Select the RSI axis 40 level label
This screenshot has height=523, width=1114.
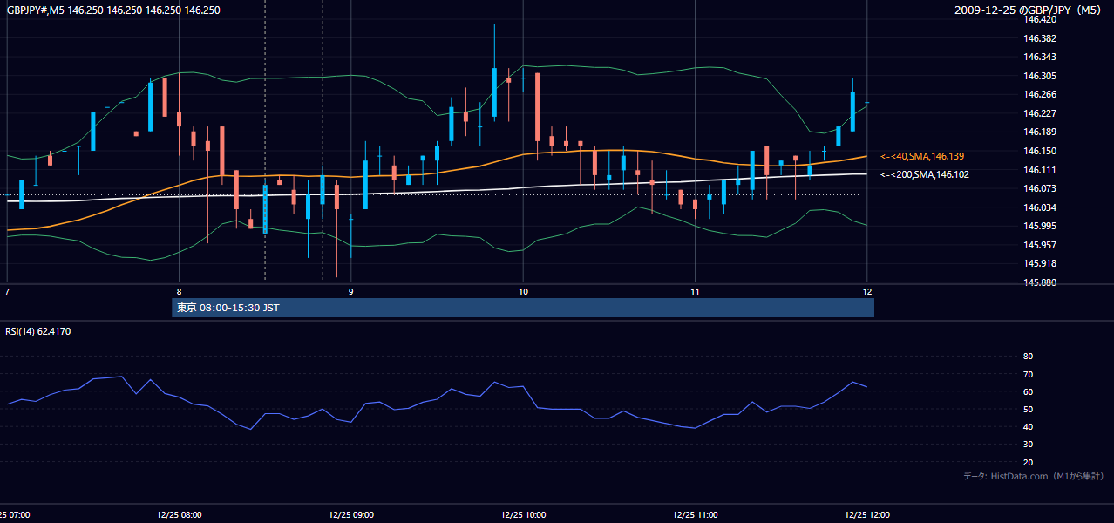pos(1028,426)
